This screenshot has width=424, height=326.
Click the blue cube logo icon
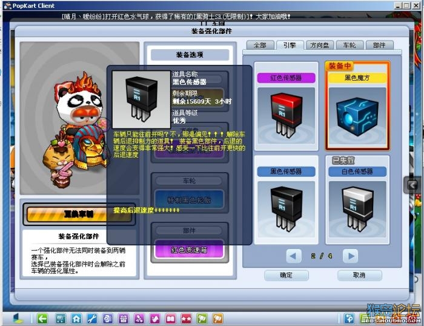click(x=18, y=319)
